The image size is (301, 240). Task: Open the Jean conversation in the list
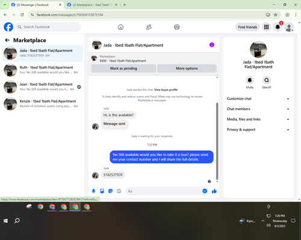click(42, 87)
